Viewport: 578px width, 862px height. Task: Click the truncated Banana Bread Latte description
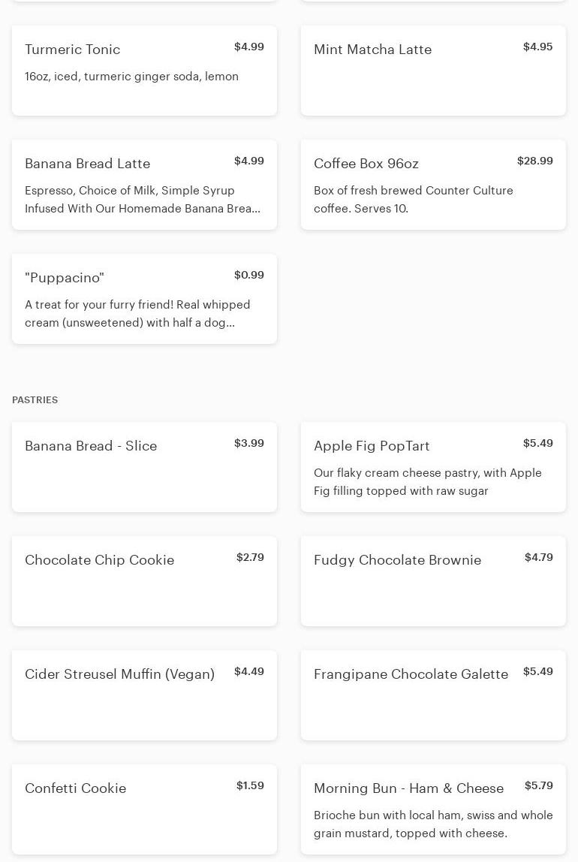pos(142,200)
